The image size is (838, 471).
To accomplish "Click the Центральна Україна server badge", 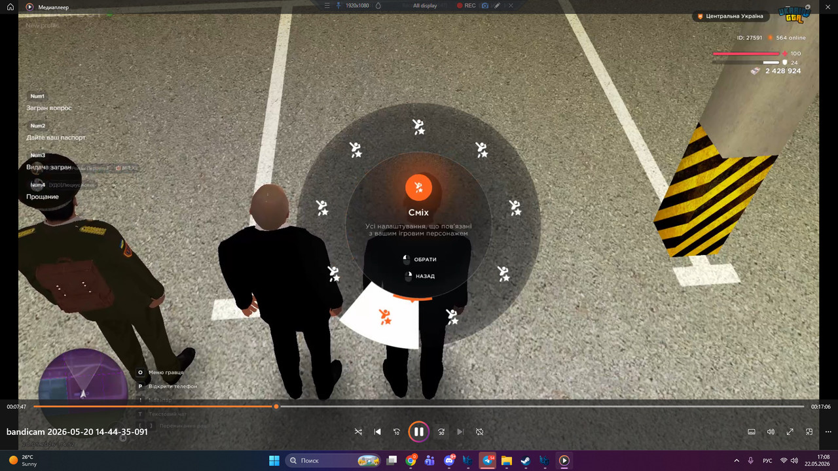I will (730, 16).
